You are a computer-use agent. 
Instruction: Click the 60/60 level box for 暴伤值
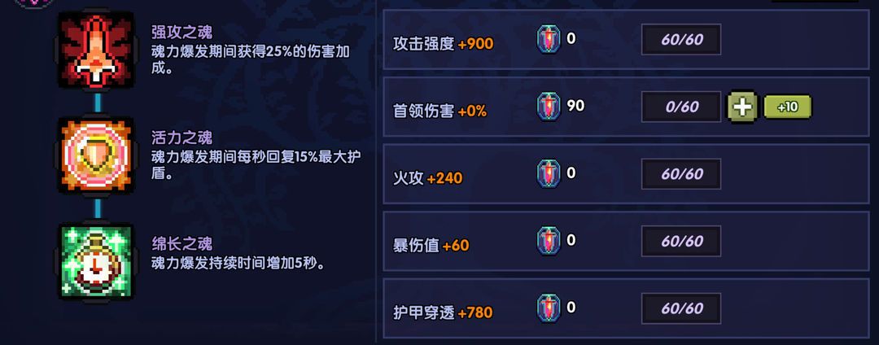tap(681, 242)
